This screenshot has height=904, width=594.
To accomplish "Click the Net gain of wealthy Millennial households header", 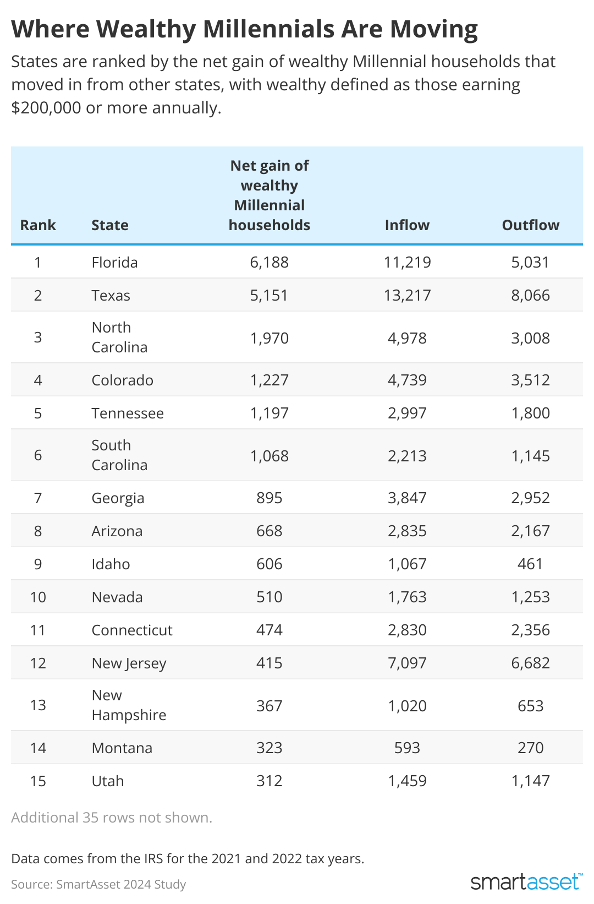I will (x=269, y=195).
